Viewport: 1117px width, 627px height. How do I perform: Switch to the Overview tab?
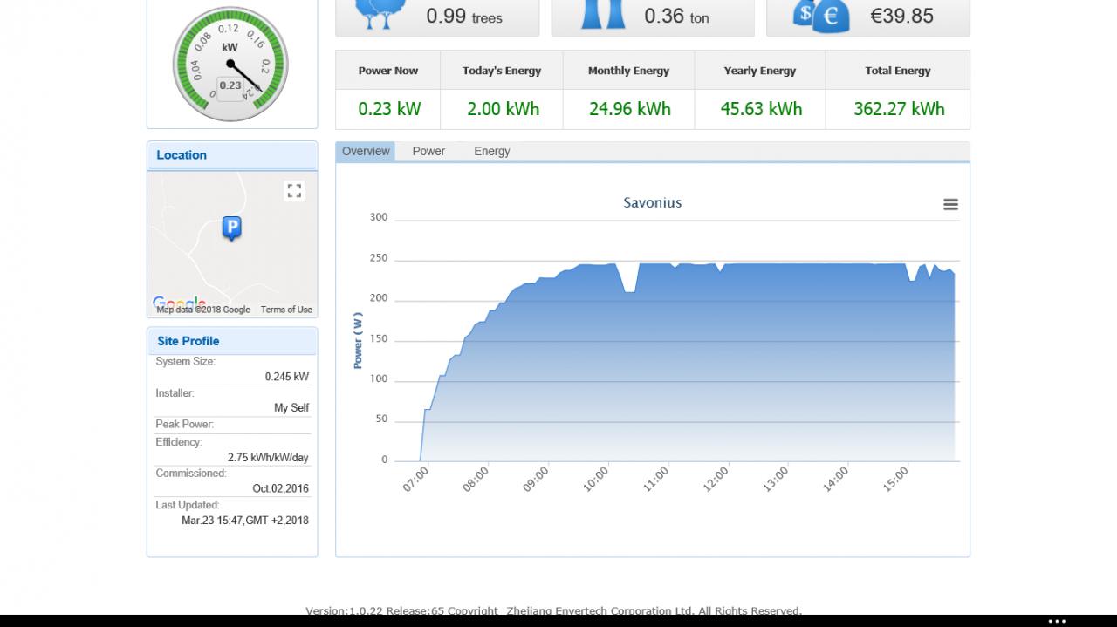tap(366, 151)
